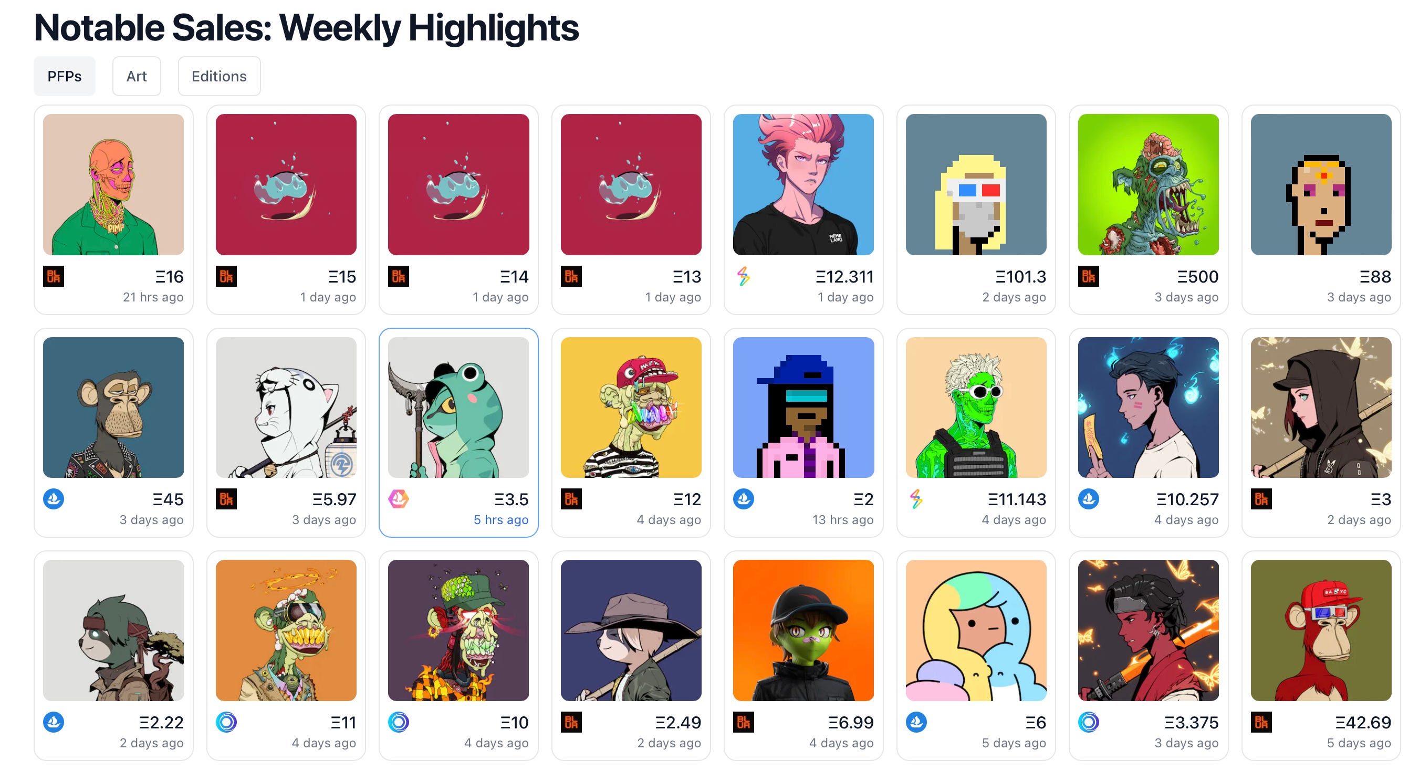This screenshot has height=772, width=1409.
Task: Switch to the Editions tab
Action: pos(219,76)
